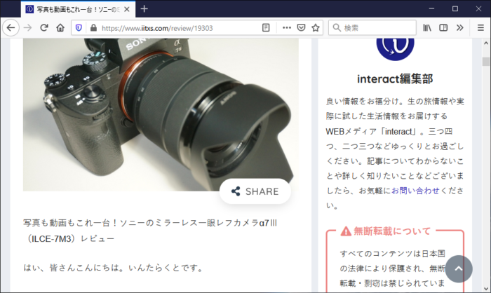
Task: Open the Sony α7 III camera photo
Action: tap(161, 114)
